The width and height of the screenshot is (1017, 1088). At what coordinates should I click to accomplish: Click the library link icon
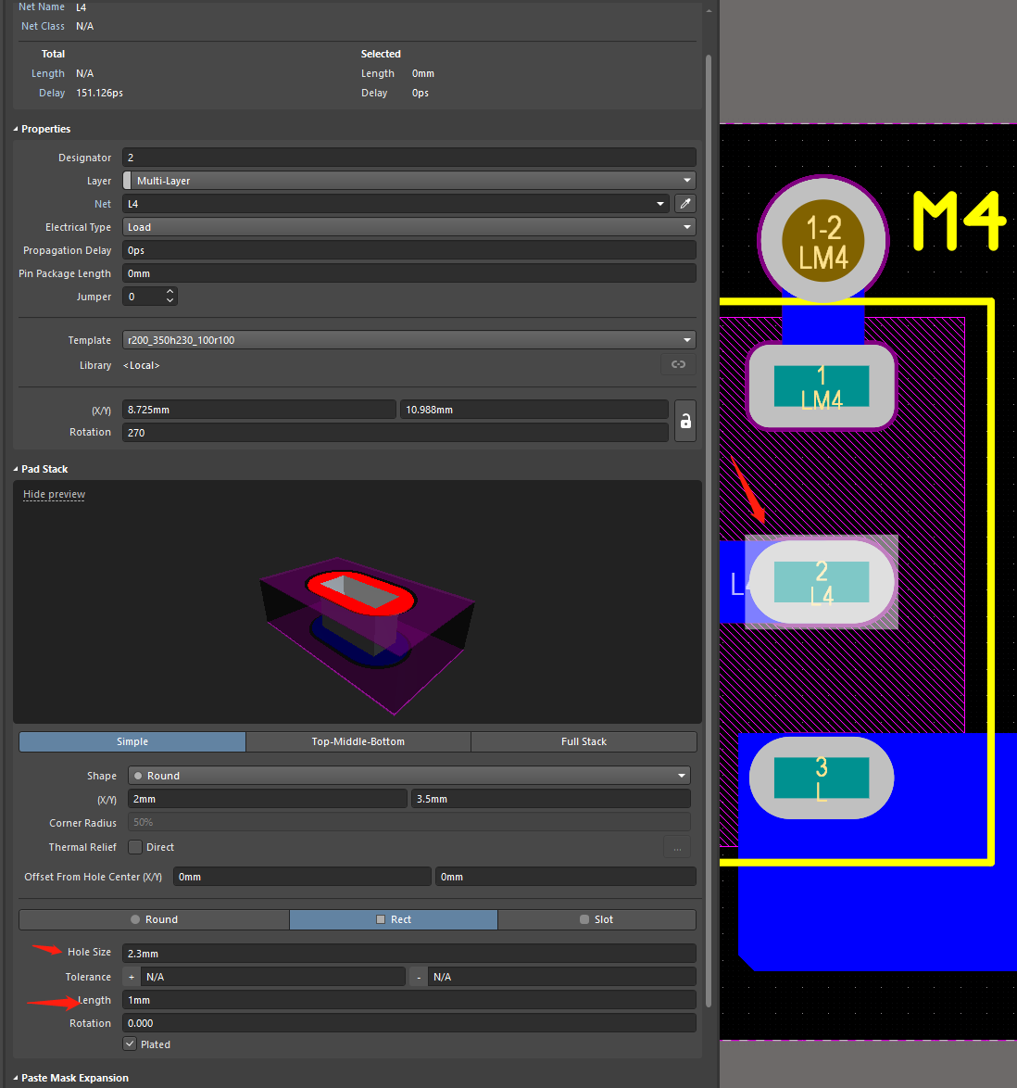point(678,365)
